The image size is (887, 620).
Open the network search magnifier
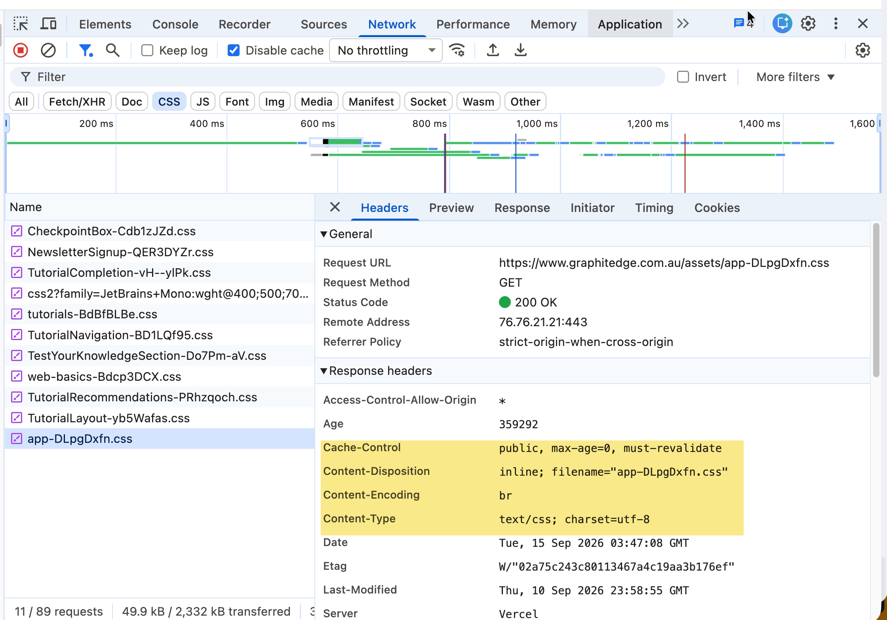pyautogui.click(x=113, y=50)
